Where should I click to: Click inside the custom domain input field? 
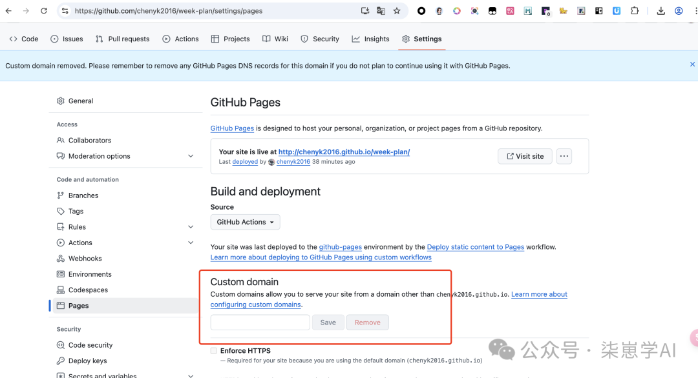[259, 322]
